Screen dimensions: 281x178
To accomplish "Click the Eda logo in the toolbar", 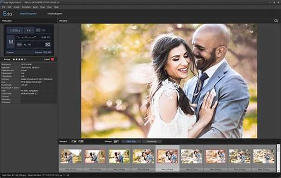I will pyautogui.click(x=7, y=14).
